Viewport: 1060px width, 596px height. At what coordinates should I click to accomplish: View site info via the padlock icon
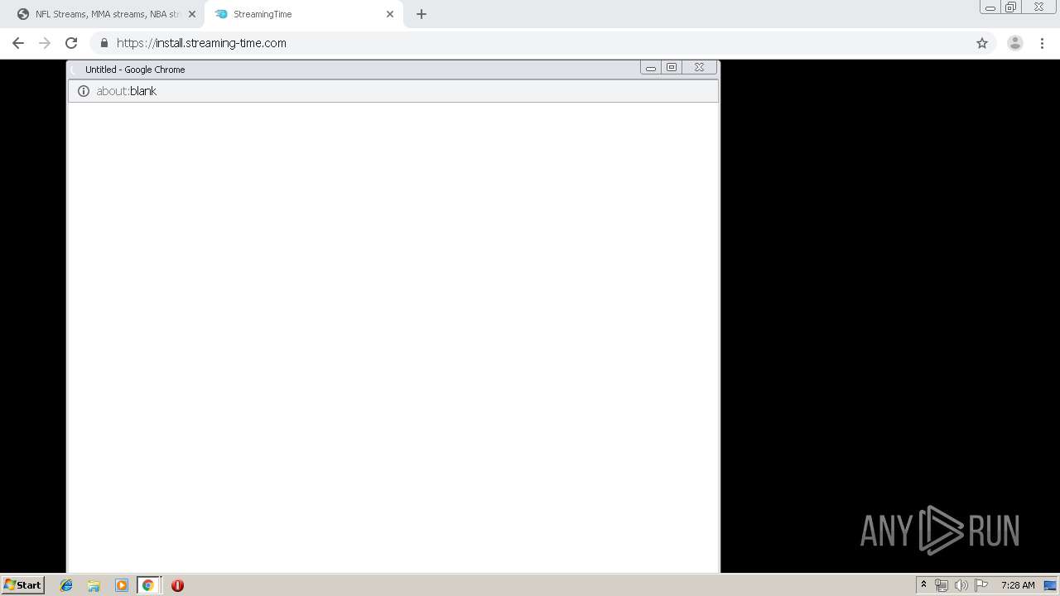point(104,43)
